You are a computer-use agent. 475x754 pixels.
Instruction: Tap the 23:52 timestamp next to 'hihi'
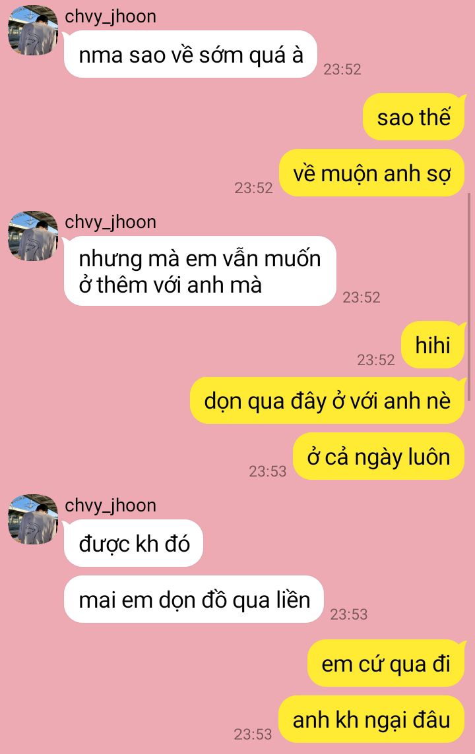click(x=376, y=360)
